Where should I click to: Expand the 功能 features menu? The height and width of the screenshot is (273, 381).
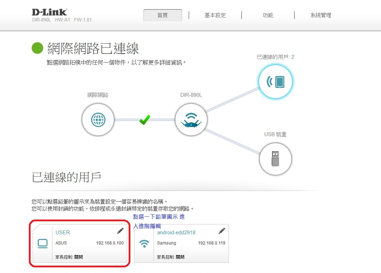point(268,15)
